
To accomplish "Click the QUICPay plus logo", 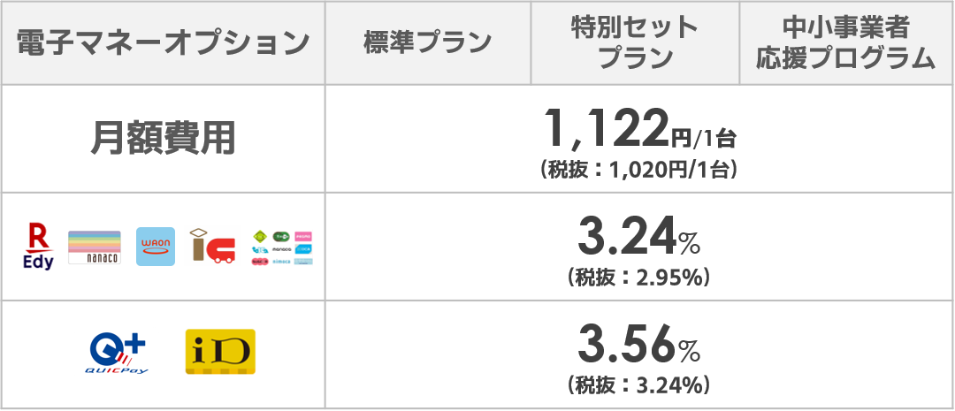I will point(118,353).
